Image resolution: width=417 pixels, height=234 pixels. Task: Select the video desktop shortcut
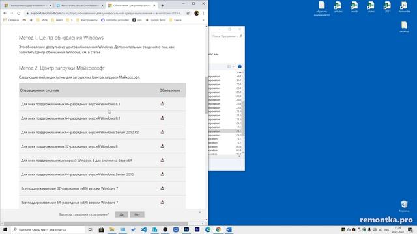coord(371,7)
